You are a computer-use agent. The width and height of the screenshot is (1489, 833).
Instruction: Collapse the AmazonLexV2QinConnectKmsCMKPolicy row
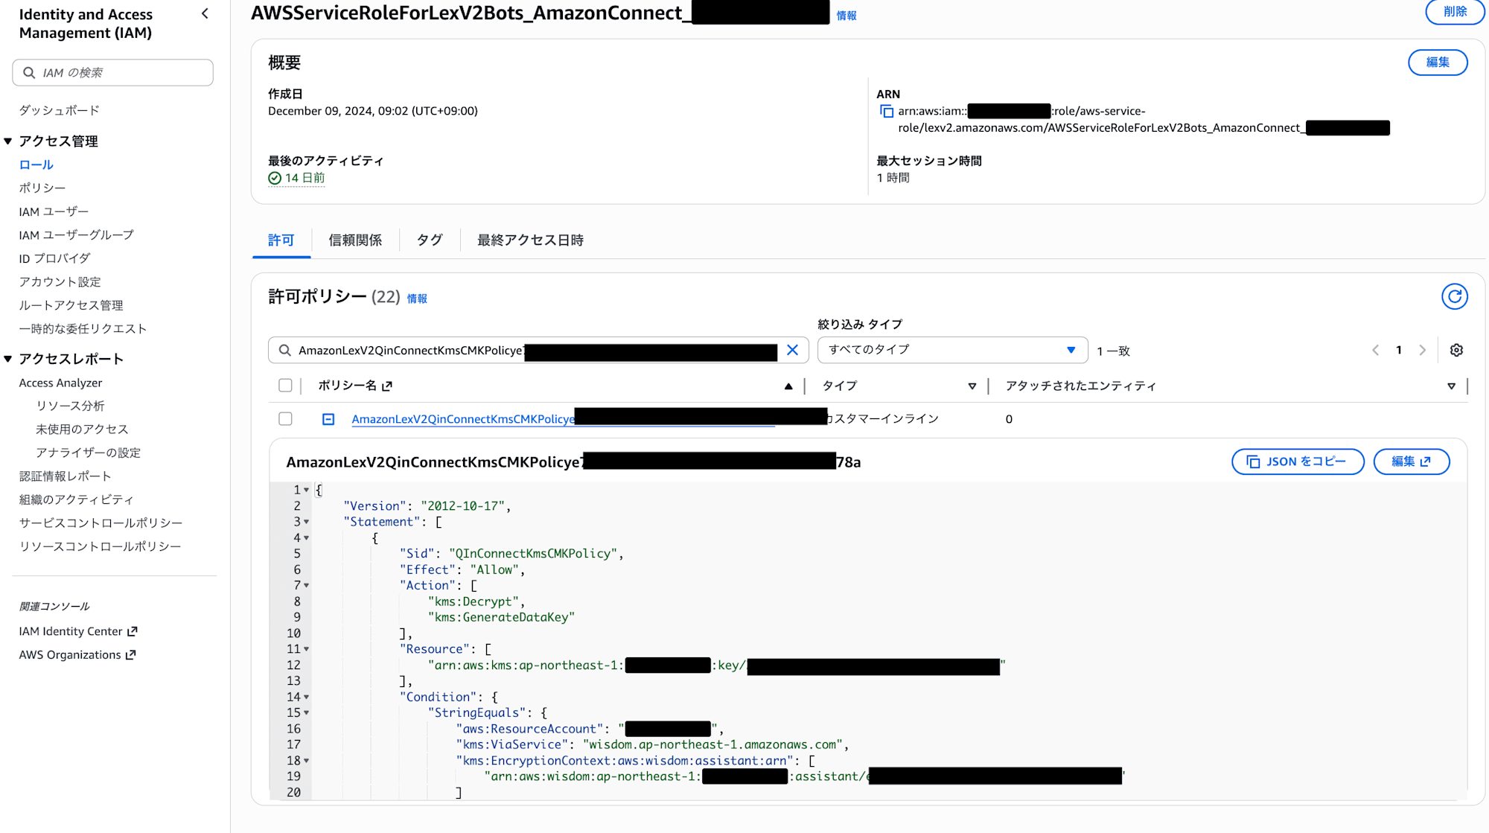(328, 419)
